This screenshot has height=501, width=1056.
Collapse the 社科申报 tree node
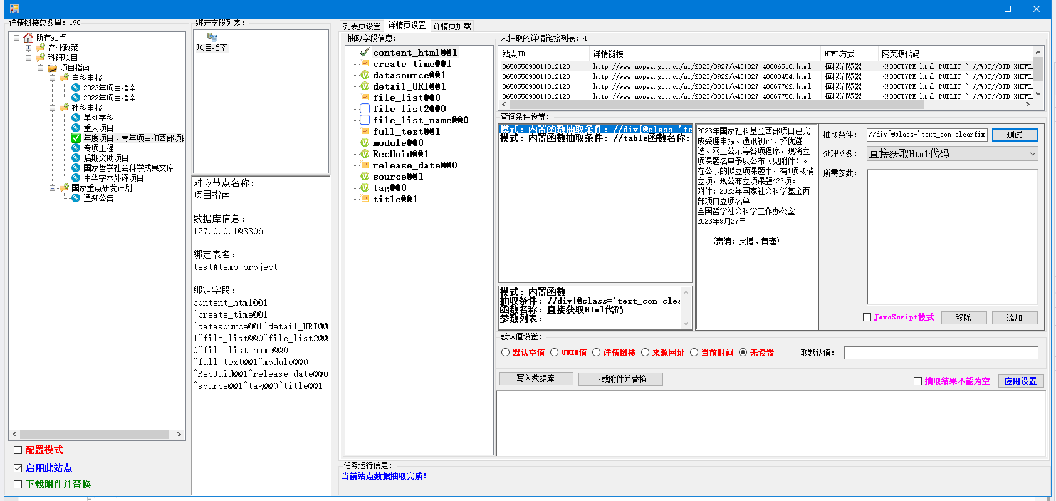click(x=52, y=108)
